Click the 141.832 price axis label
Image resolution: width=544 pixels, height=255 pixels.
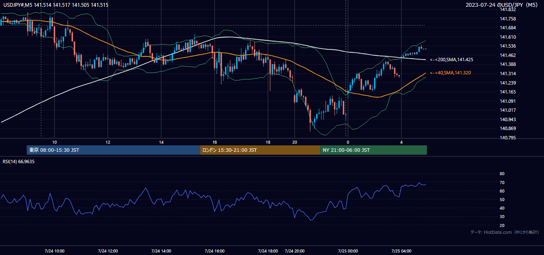[508, 9]
